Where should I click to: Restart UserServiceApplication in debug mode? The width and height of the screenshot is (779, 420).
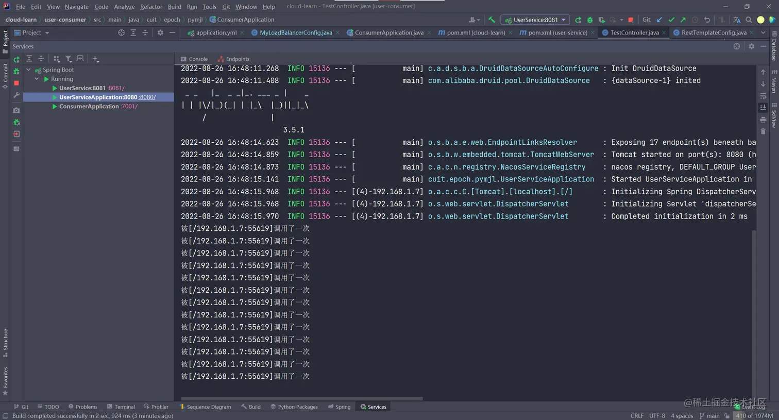point(16,71)
